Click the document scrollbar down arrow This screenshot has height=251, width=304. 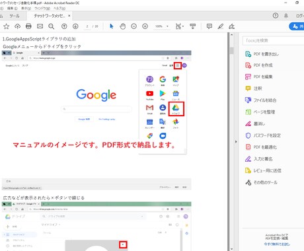231,249
